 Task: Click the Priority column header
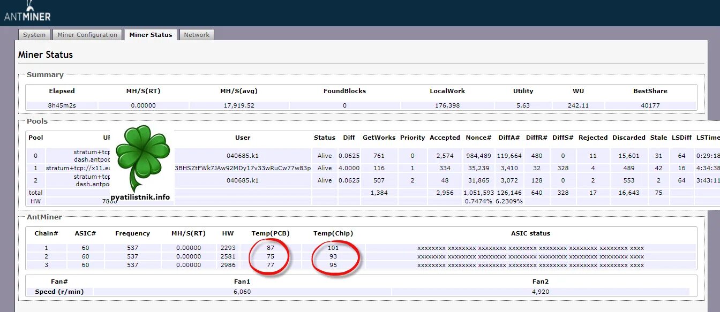412,138
